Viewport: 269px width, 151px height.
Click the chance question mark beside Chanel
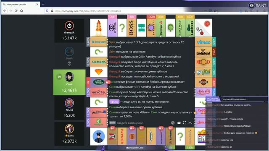click(x=122, y=28)
